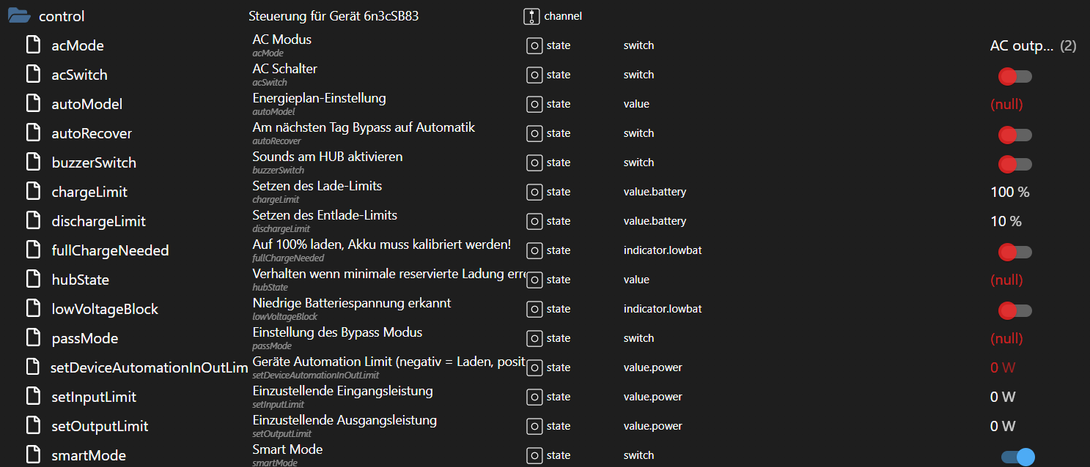Enable the AC Schalter switch
The height and width of the screenshot is (467, 1090).
pos(1014,76)
